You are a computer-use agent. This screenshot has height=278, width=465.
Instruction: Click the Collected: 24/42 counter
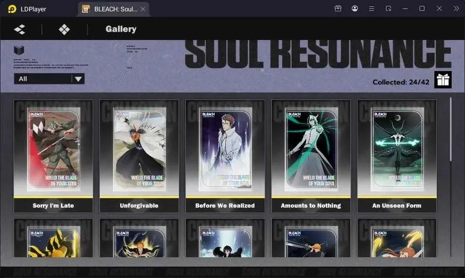401,82
